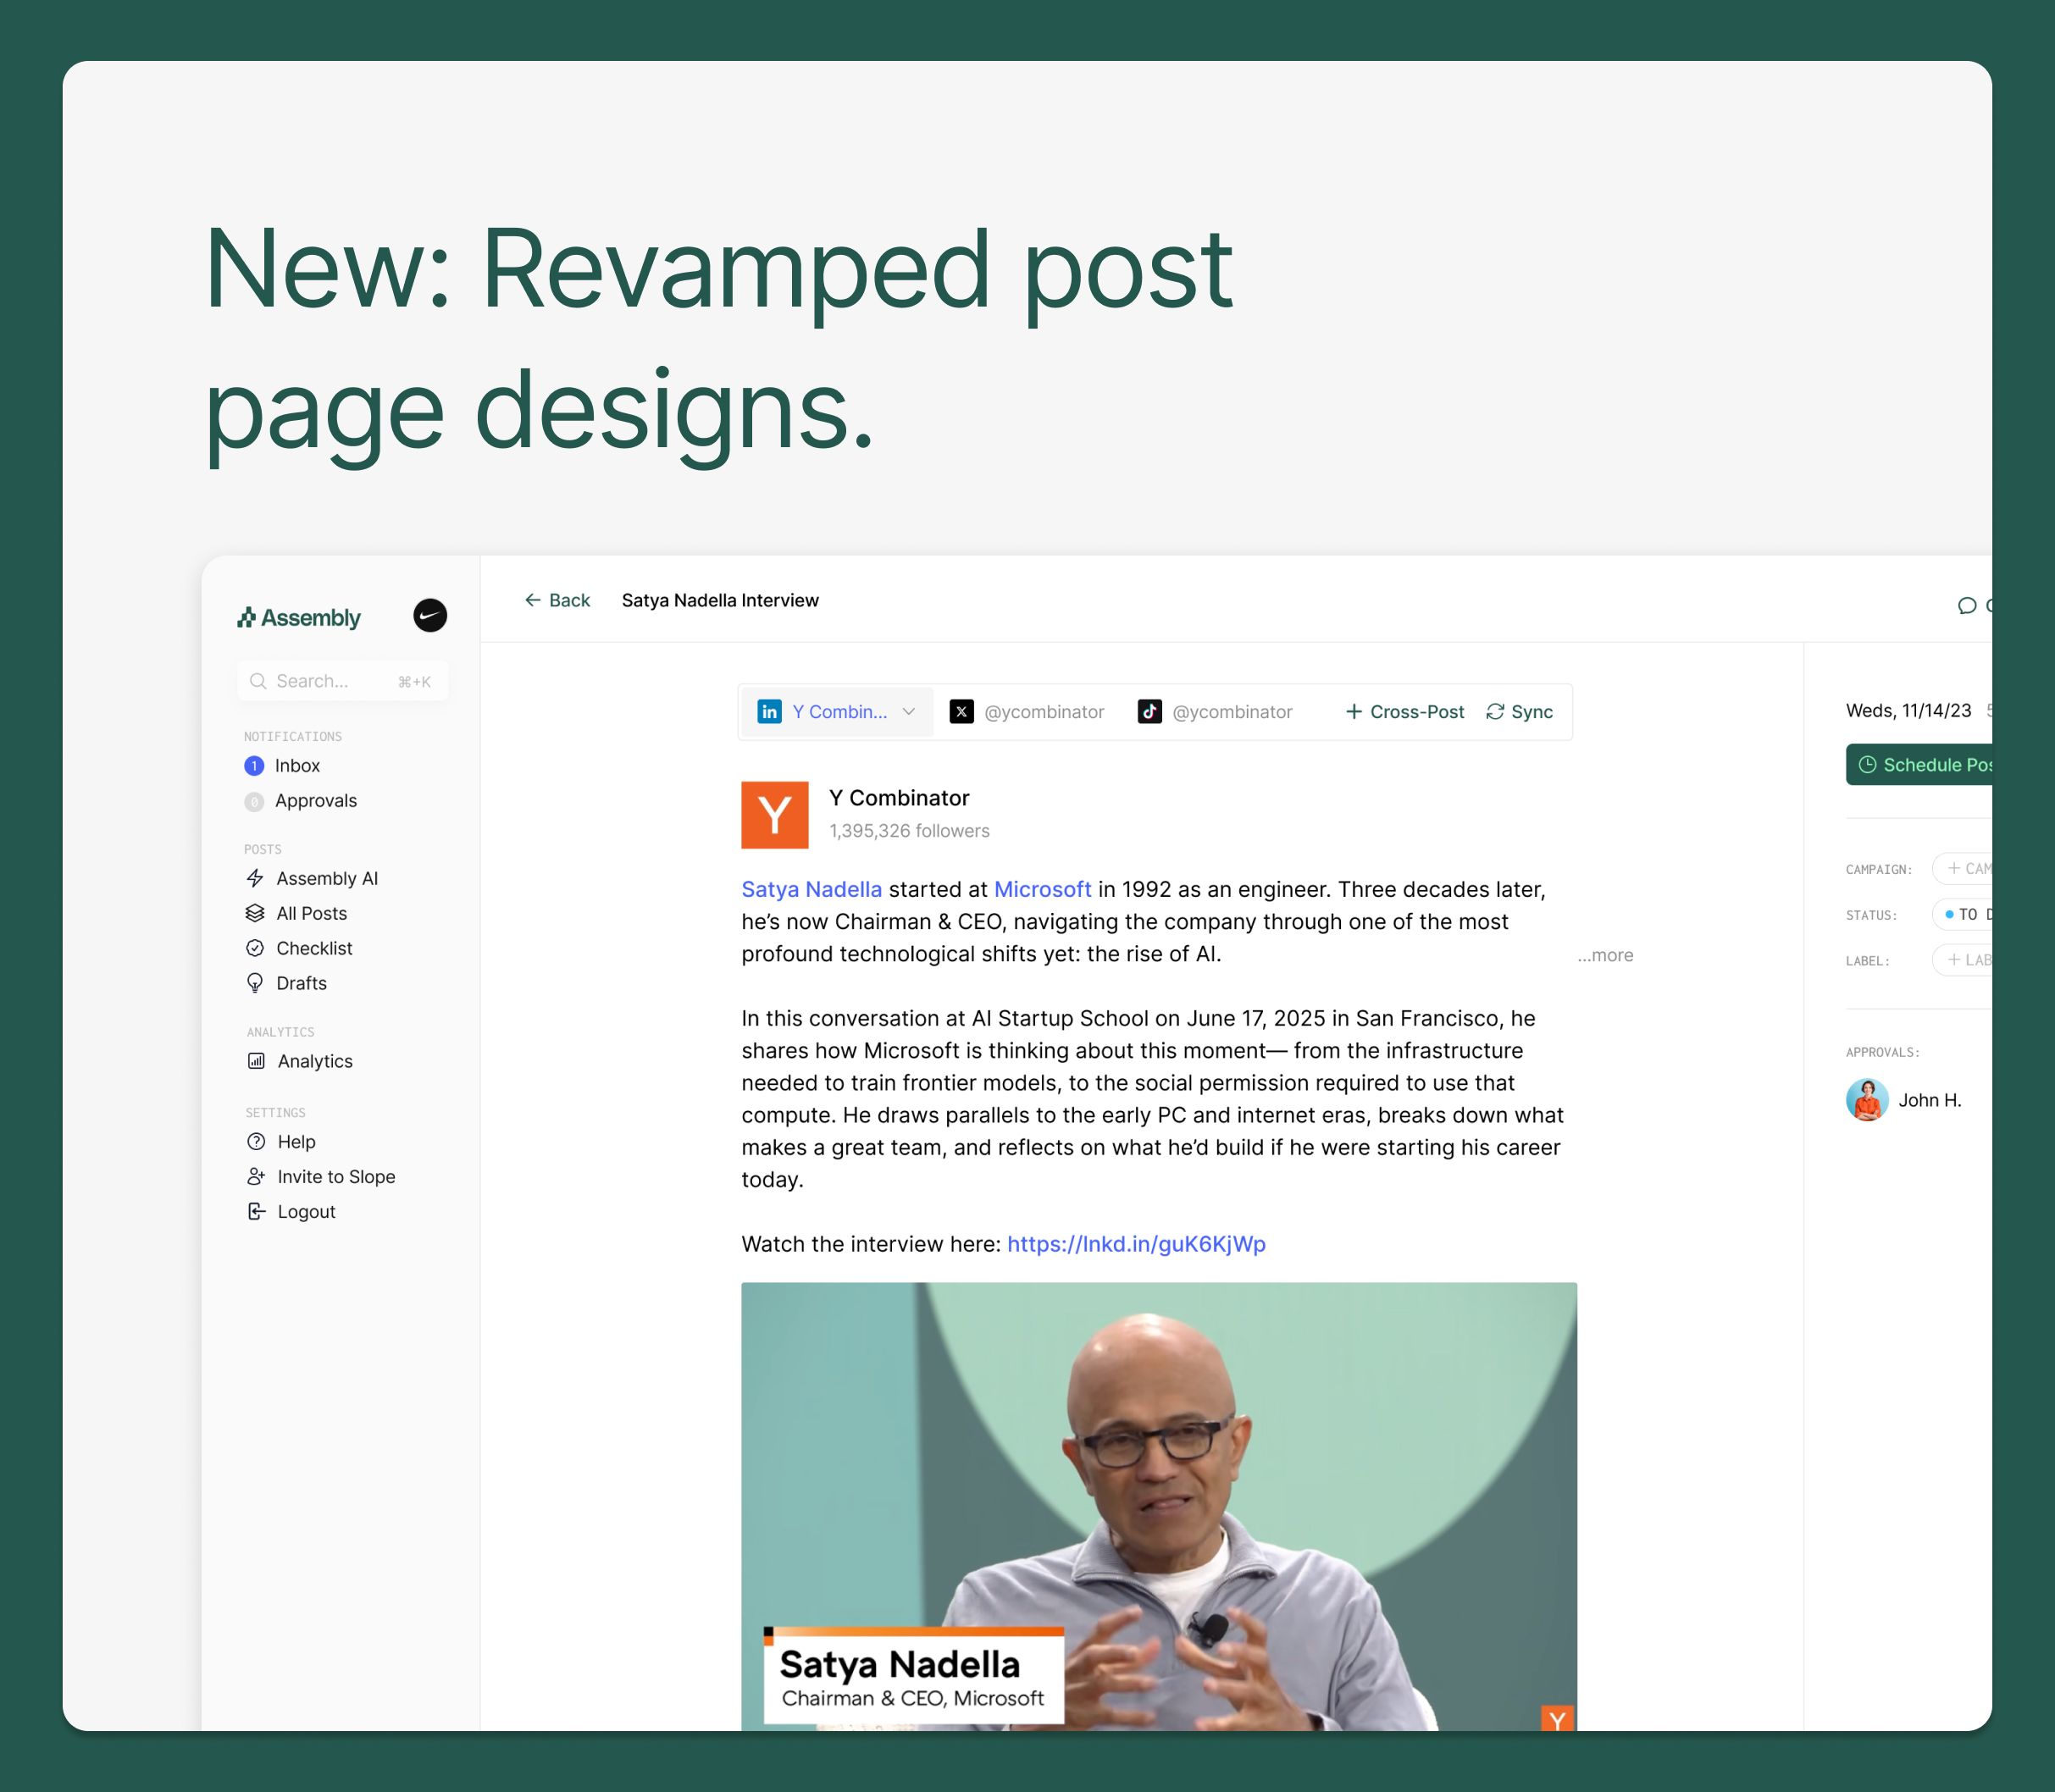Click the 1,395,326 followers text

(x=909, y=831)
